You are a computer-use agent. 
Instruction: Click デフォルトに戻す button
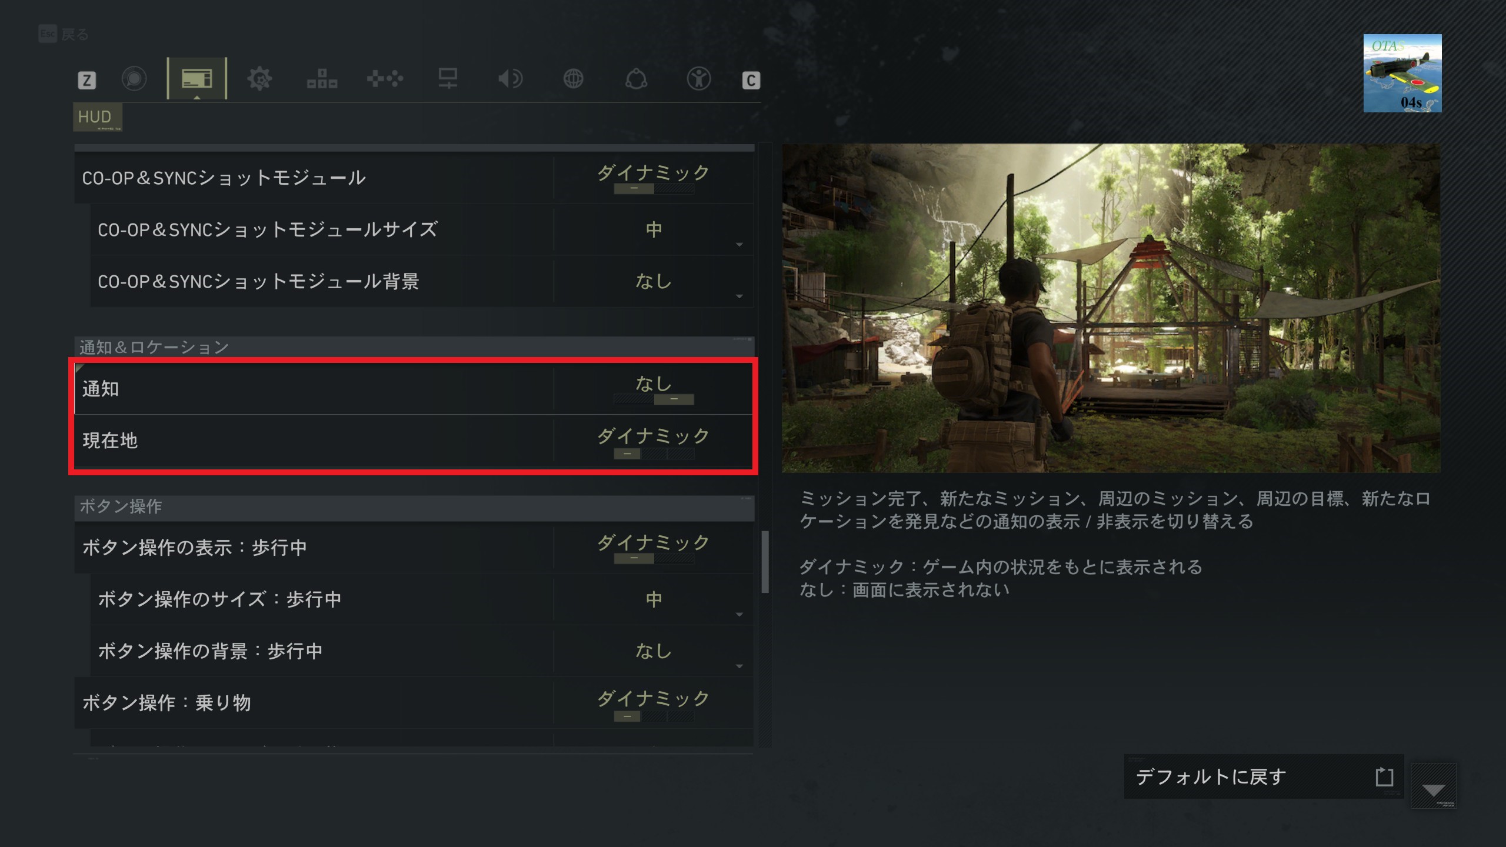point(1264,776)
